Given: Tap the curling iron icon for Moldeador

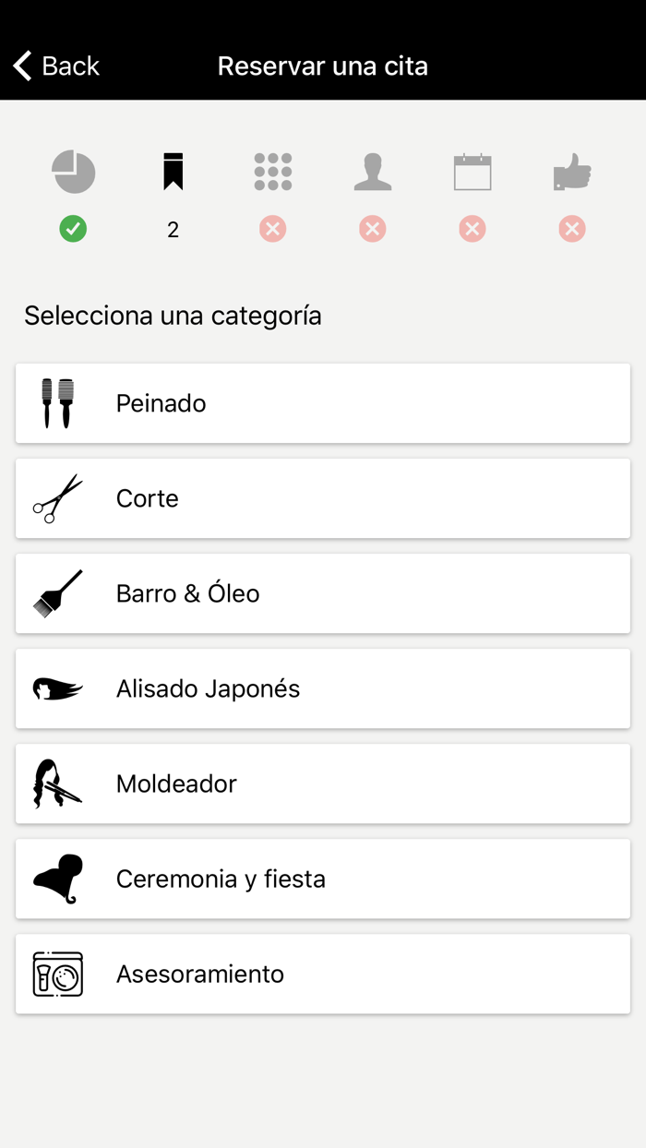Looking at the screenshot, I should pyautogui.click(x=57, y=783).
